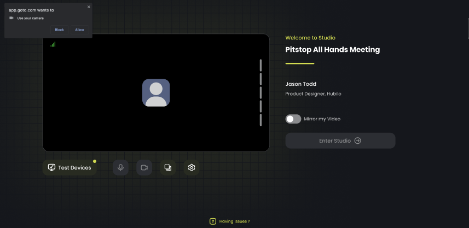
Task: Click the app.goto.com wants to text
Action: tap(31, 10)
